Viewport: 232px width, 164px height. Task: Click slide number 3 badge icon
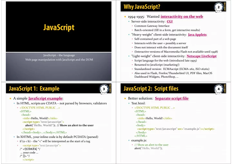point(104,89)
